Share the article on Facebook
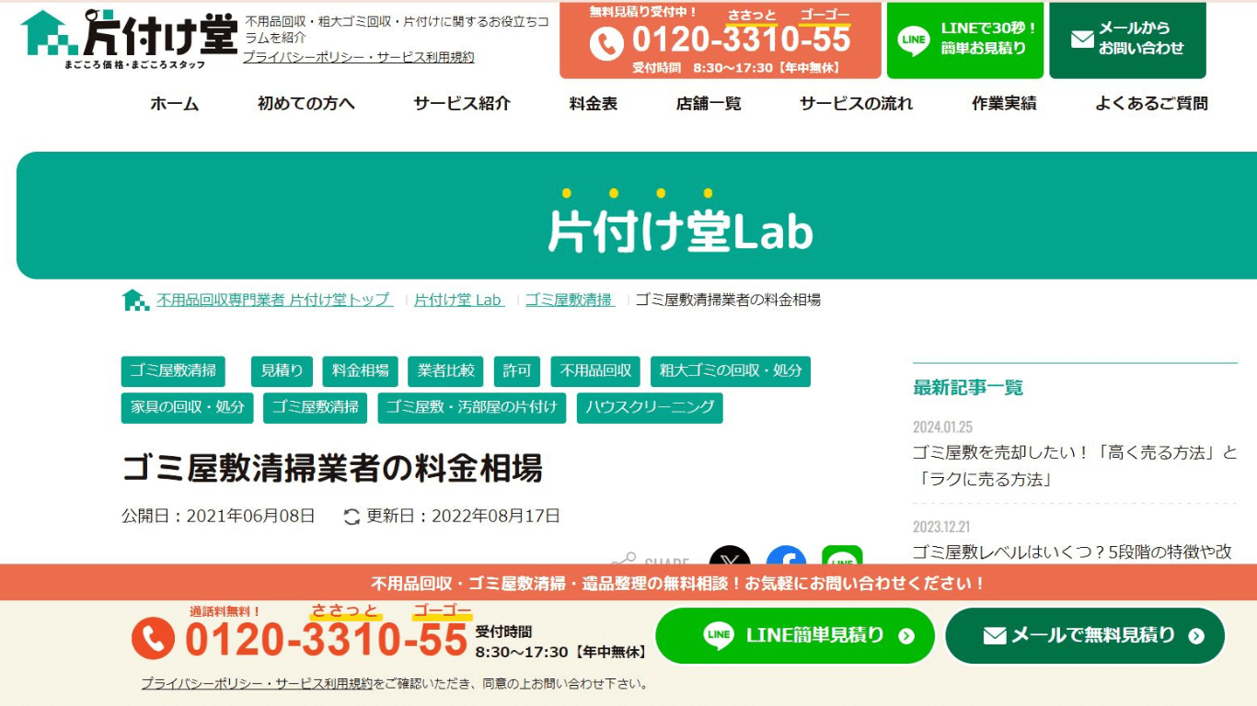Screen dimensions: 1257x706 pyautogui.click(x=786, y=557)
